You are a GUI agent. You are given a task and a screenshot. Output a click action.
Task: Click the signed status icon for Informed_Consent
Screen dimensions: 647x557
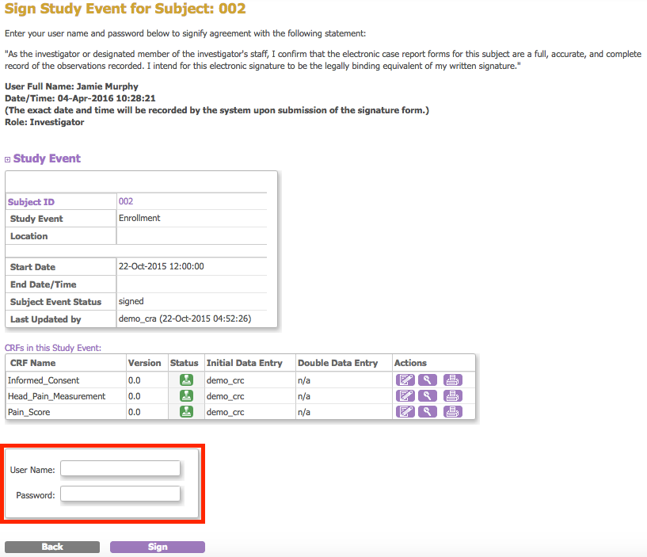tap(187, 380)
